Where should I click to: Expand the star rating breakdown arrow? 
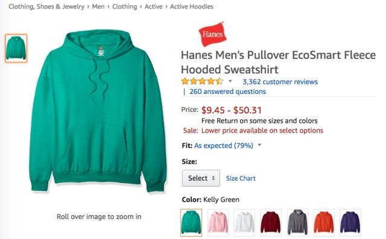tap(230, 81)
